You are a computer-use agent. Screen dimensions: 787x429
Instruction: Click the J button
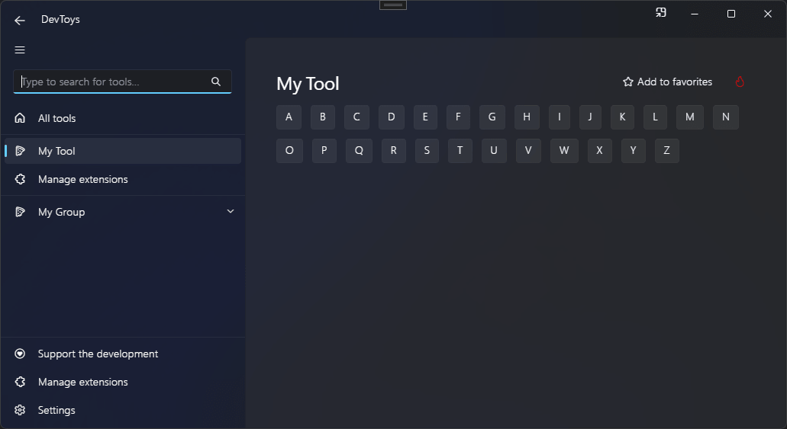point(590,117)
